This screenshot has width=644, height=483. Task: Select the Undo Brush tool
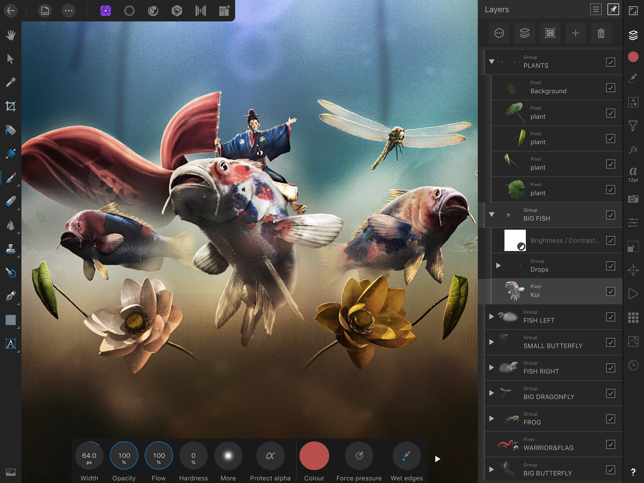pos(11,273)
